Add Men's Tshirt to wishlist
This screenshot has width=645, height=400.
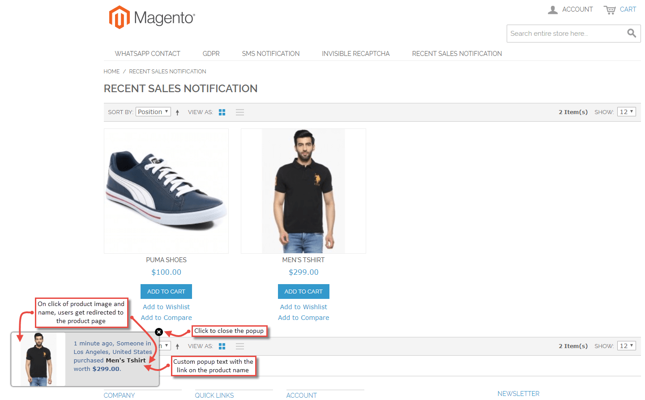click(x=303, y=307)
